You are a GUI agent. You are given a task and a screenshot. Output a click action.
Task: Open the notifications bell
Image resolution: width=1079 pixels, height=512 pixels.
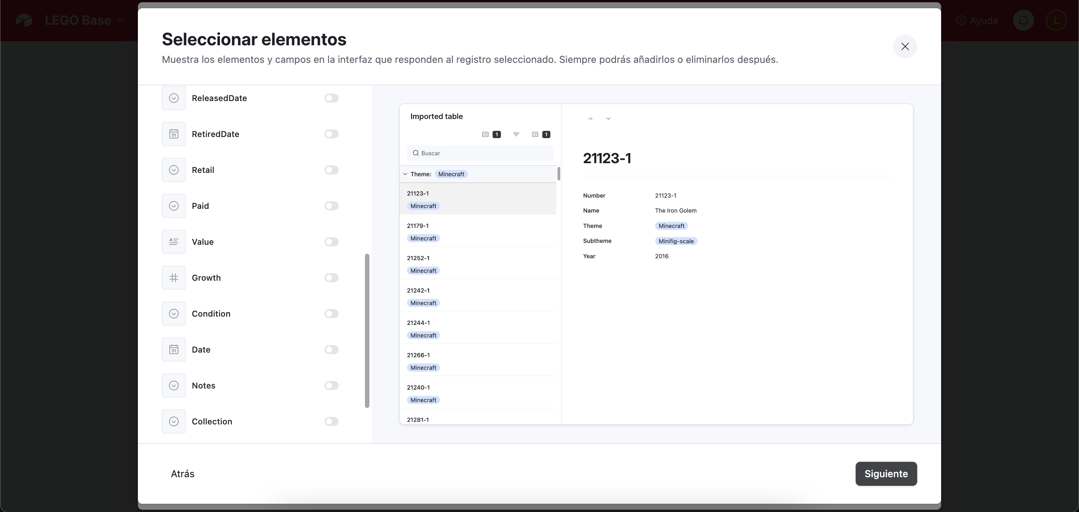[1023, 20]
